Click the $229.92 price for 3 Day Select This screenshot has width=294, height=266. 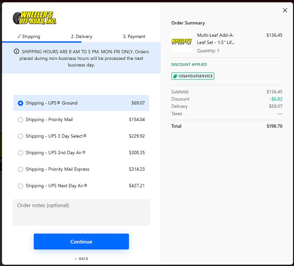point(137,136)
